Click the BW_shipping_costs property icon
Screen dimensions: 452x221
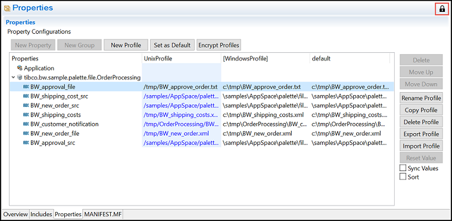coord(26,115)
